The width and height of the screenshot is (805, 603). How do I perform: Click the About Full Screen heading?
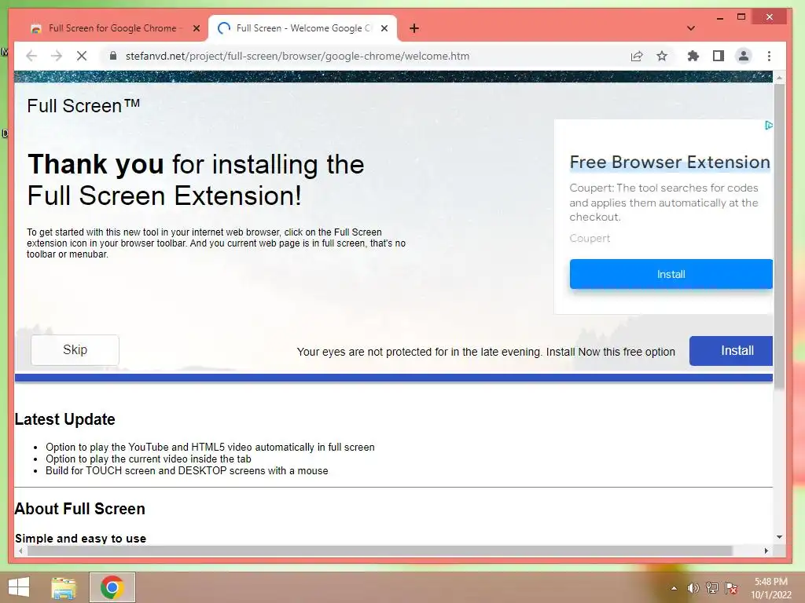[79, 509]
